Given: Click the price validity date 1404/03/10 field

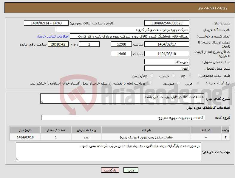Looking at the screenshot, I should click(x=166, y=54).
